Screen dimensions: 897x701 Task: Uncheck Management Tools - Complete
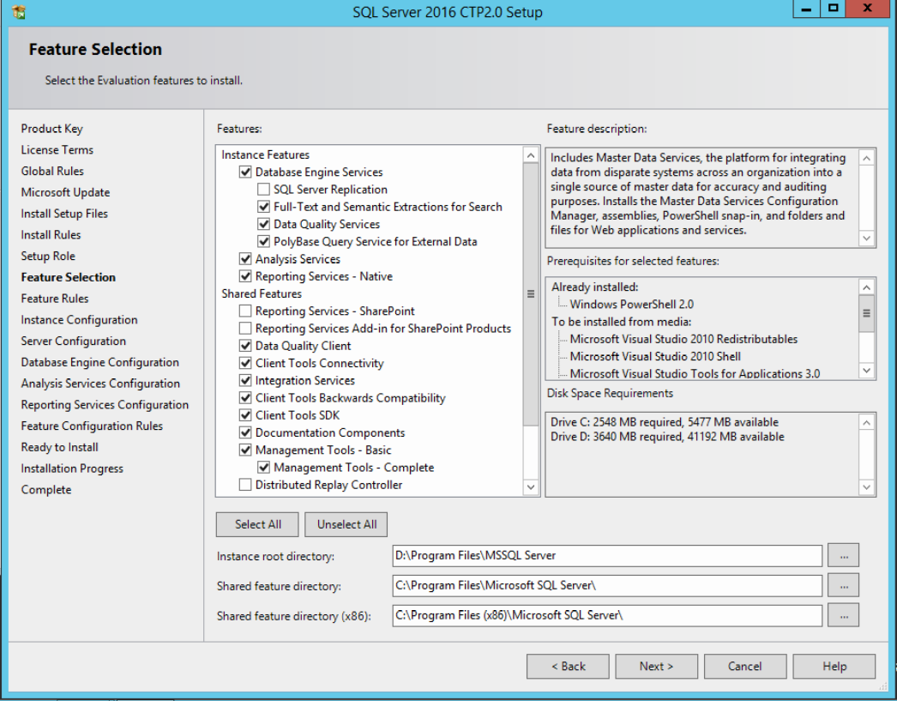[264, 468]
